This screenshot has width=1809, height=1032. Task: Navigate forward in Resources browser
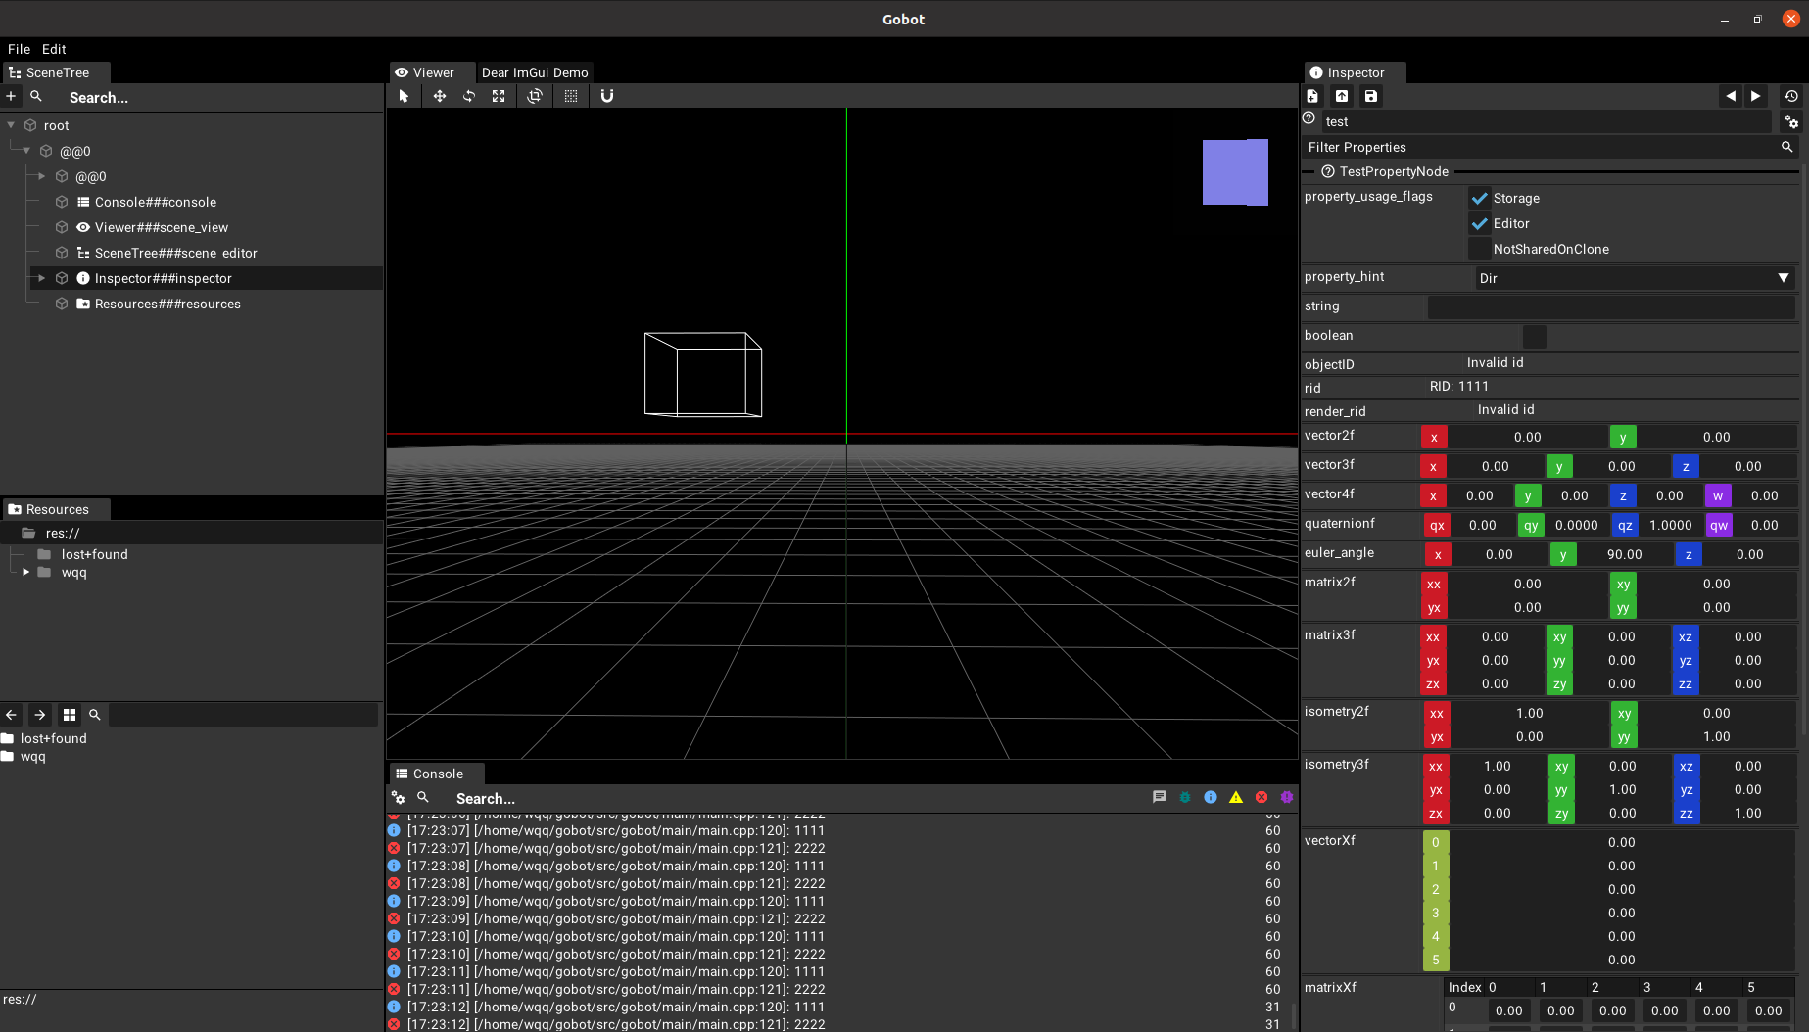point(40,715)
